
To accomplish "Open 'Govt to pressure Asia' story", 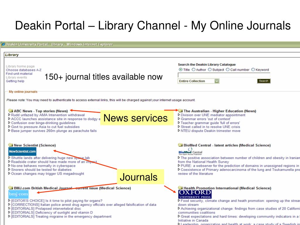I will (45, 127).
